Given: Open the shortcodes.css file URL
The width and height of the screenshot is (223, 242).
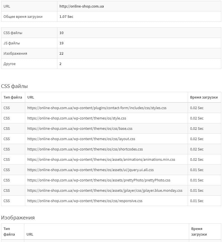Looking at the screenshot, I should pos(85,149).
